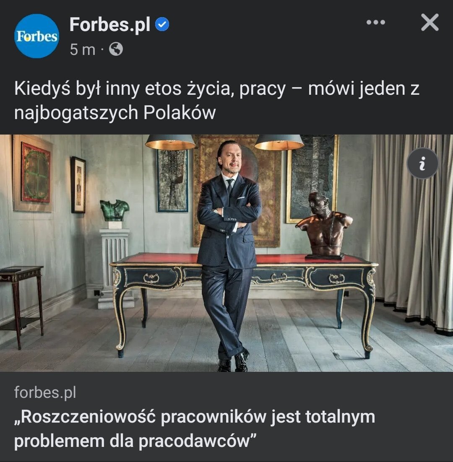Click the left drawer handle of the ornate desk
Screen dimensions: 453x462
(151, 278)
